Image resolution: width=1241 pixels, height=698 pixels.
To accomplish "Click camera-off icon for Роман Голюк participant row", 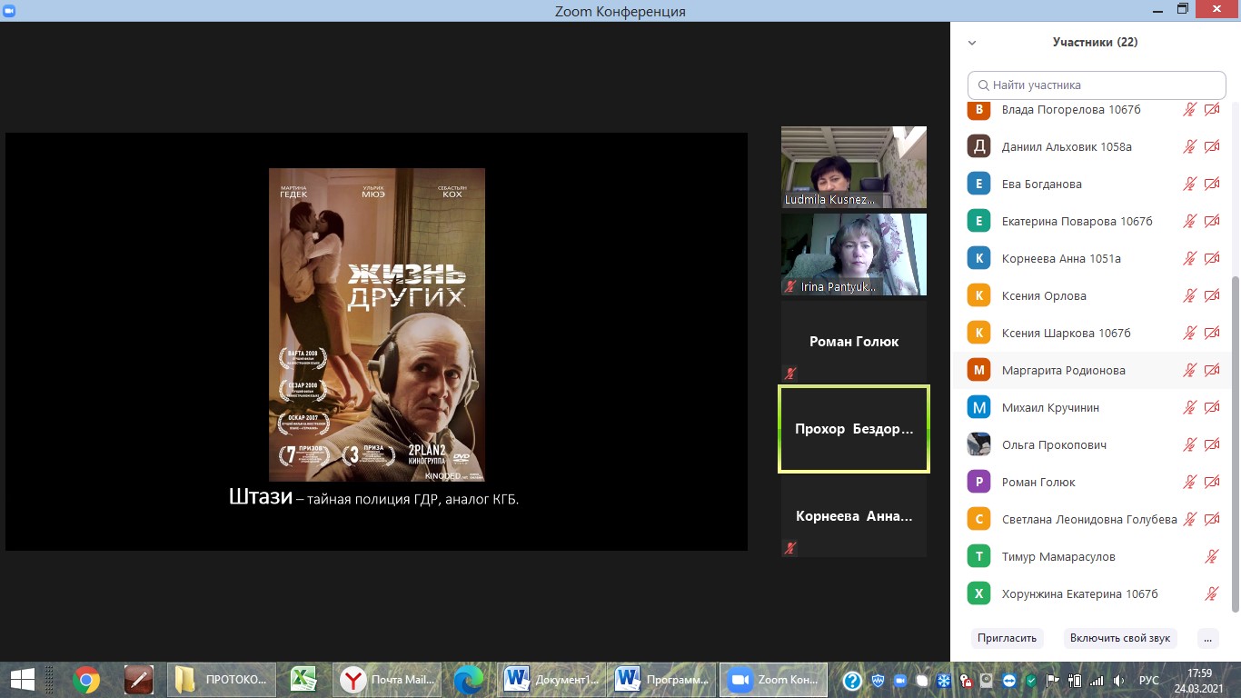I will pos(1212,482).
